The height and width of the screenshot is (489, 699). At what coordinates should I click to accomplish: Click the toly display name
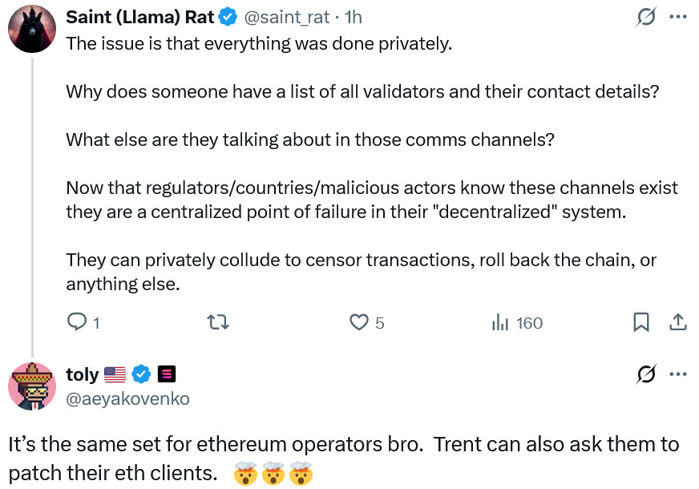(82, 374)
